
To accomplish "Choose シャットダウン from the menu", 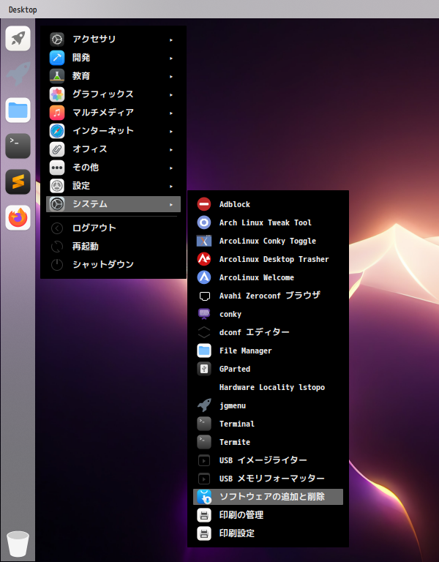I will [113, 264].
